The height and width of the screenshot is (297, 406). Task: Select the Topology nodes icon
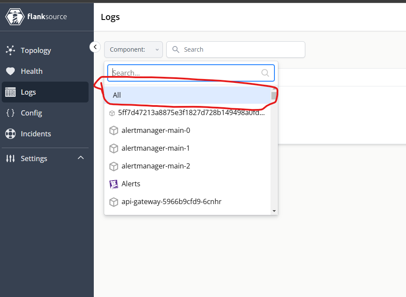pyautogui.click(x=10, y=50)
